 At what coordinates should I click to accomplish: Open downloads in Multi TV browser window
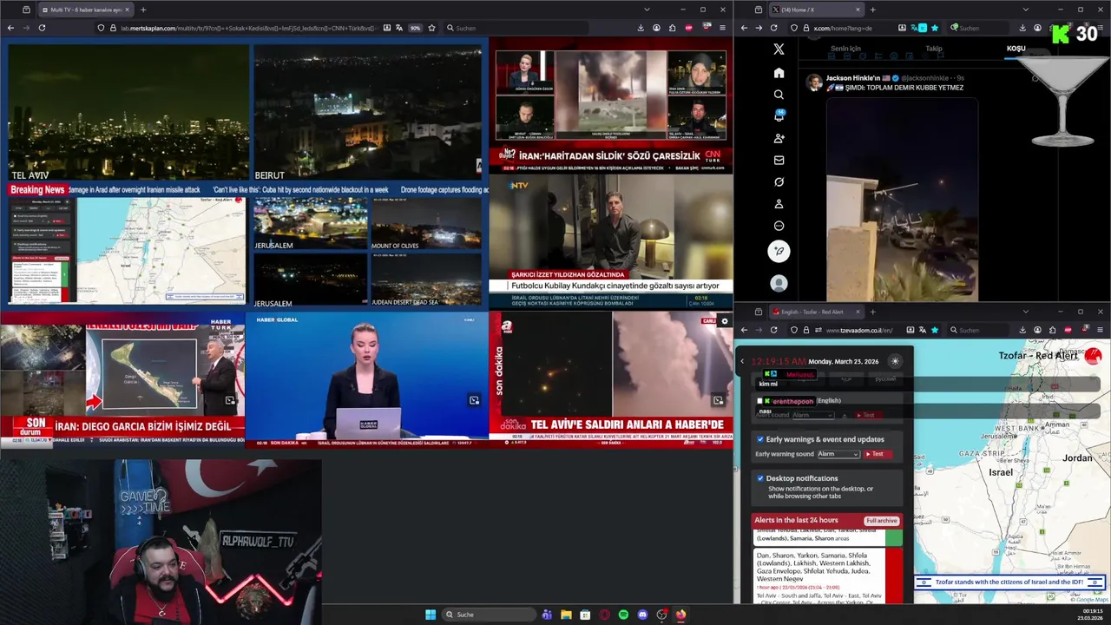(641, 28)
